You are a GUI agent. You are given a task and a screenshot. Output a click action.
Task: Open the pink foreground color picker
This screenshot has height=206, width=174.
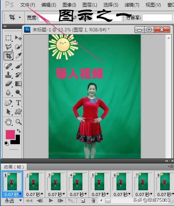point(10,135)
